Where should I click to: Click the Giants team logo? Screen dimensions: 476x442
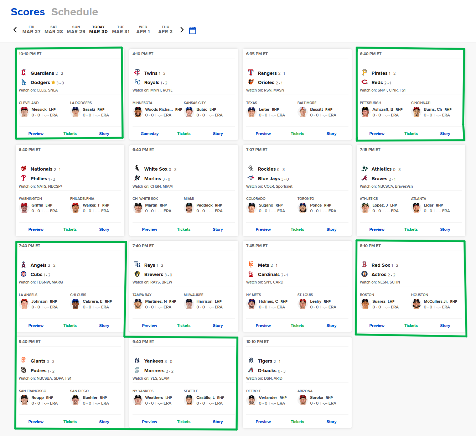(x=24, y=360)
